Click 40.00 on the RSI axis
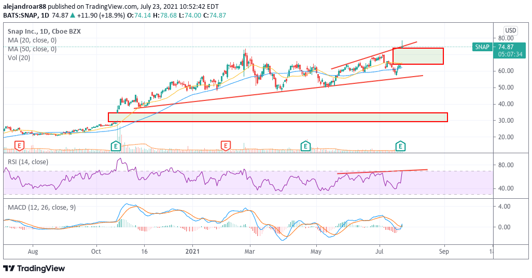The width and height of the screenshot is (532, 278). point(506,188)
